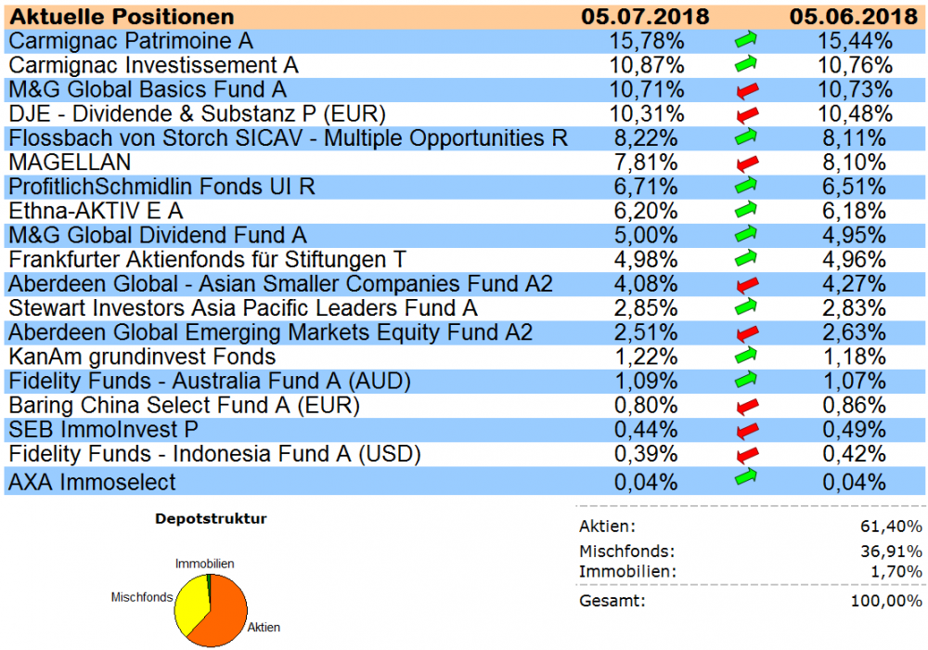The width and height of the screenshot is (928, 650).
Task: Click the red arrow beside M&G Global Basics Fund A
Action: click(x=745, y=90)
